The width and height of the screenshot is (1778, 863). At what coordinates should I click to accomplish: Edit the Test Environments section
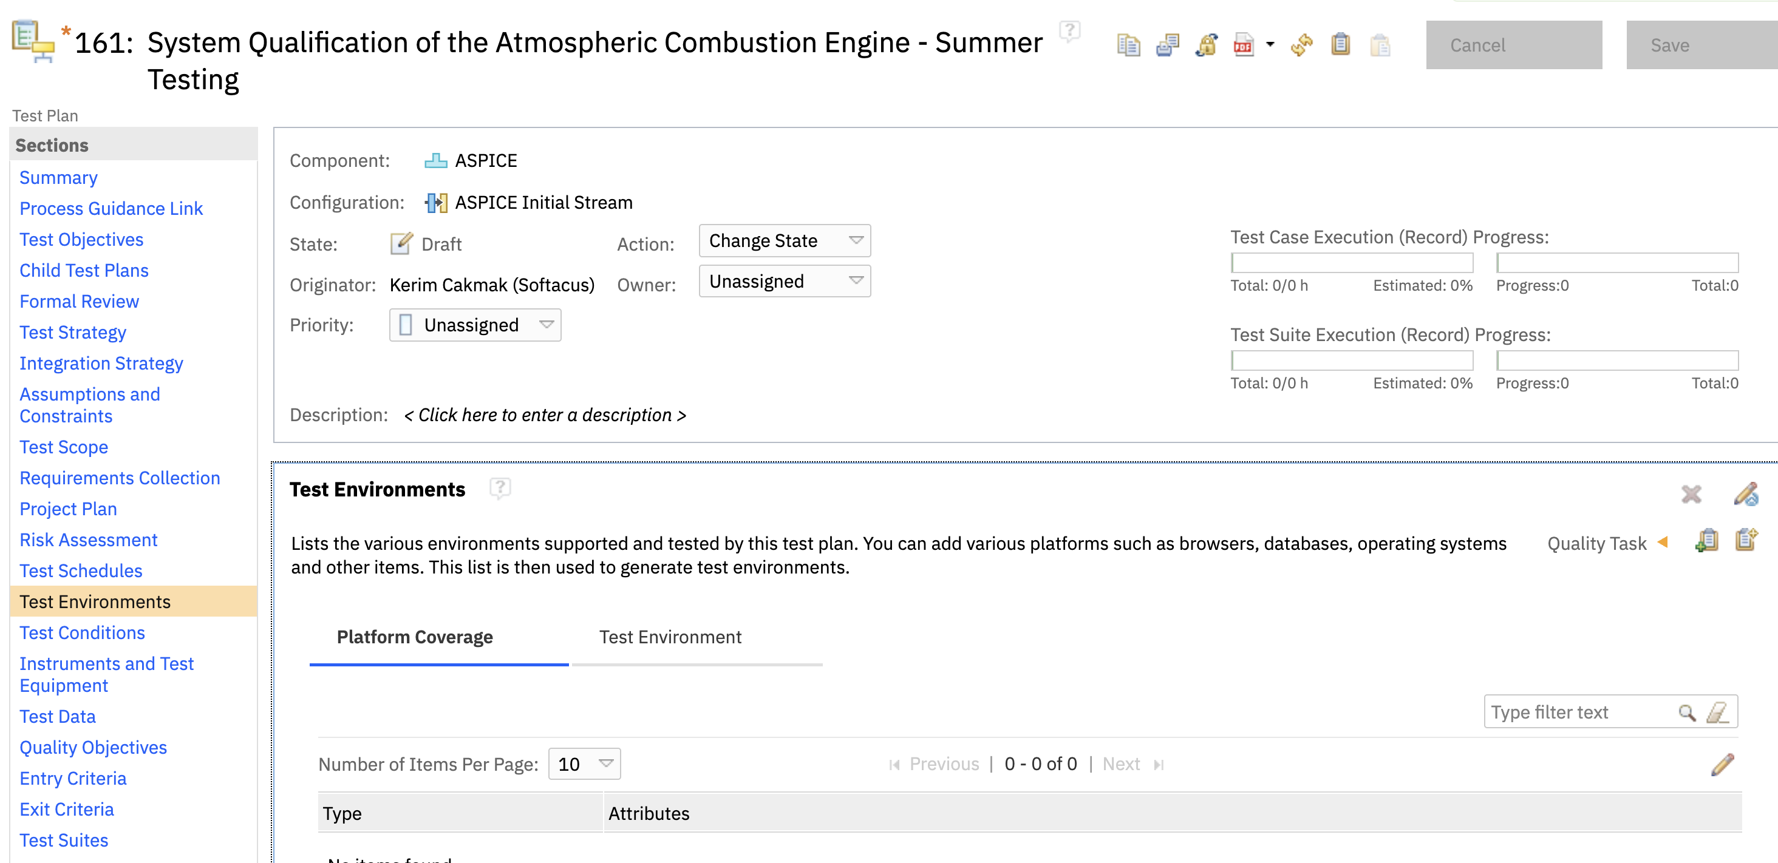(x=1747, y=494)
